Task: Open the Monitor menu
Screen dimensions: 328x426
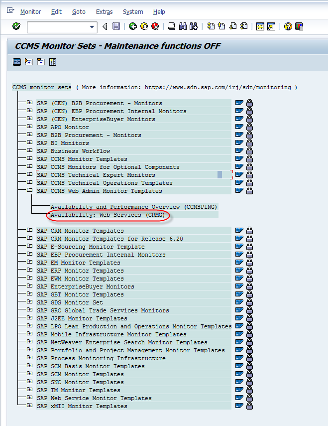Action: (30, 11)
